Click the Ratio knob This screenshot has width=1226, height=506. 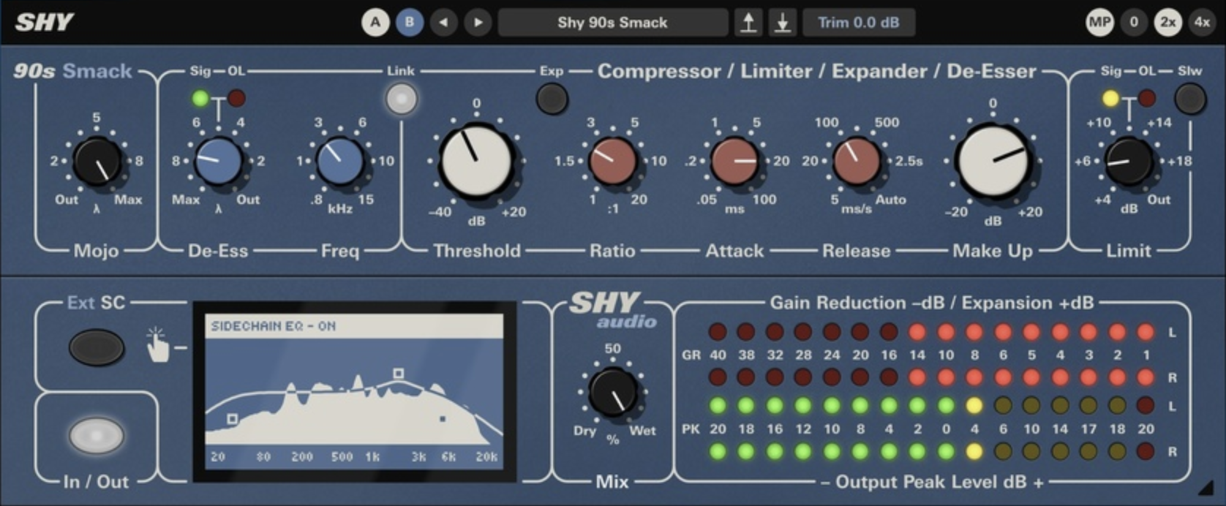pos(613,161)
